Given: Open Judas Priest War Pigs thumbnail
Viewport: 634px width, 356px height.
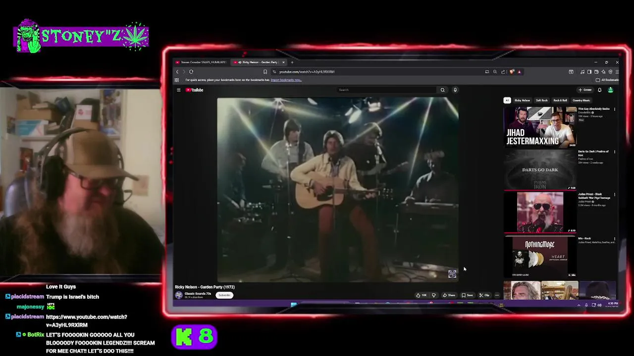Looking at the screenshot, I should [x=540, y=213].
